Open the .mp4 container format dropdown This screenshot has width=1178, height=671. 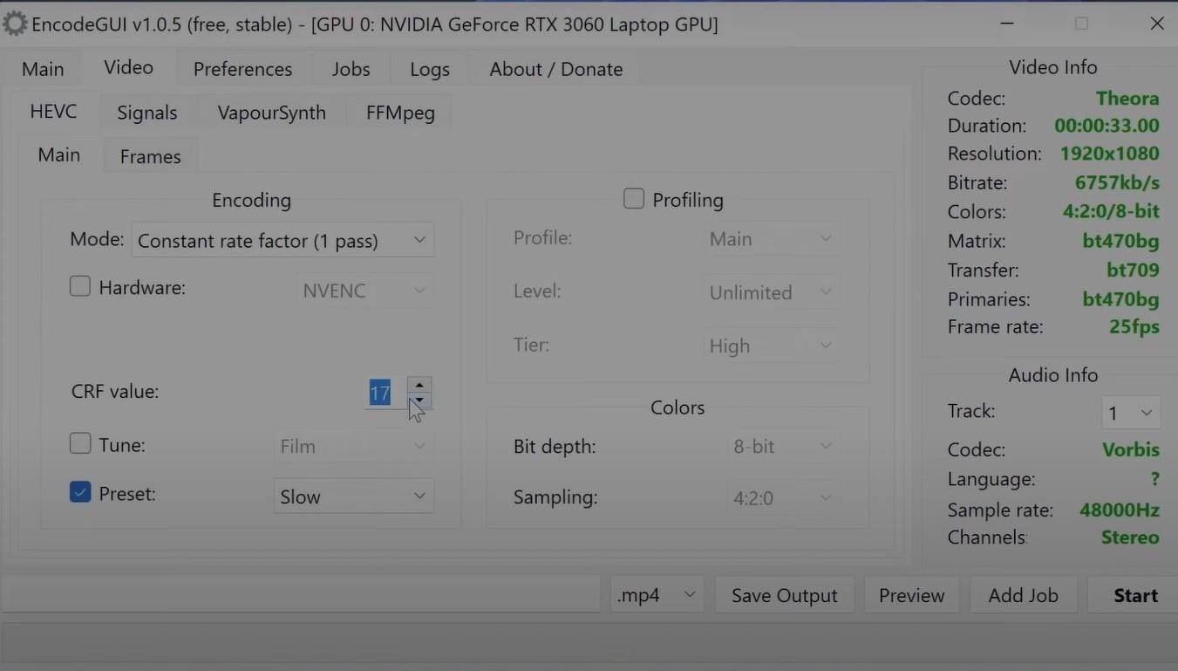pyautogui.click(x=656, y=595)
